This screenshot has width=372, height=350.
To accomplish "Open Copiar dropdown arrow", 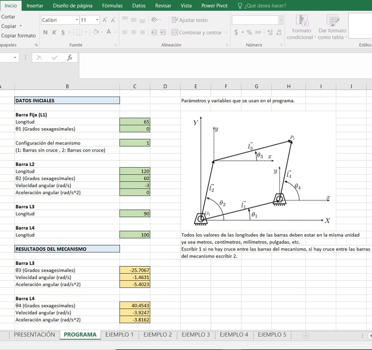I will [x=21, y=26].
